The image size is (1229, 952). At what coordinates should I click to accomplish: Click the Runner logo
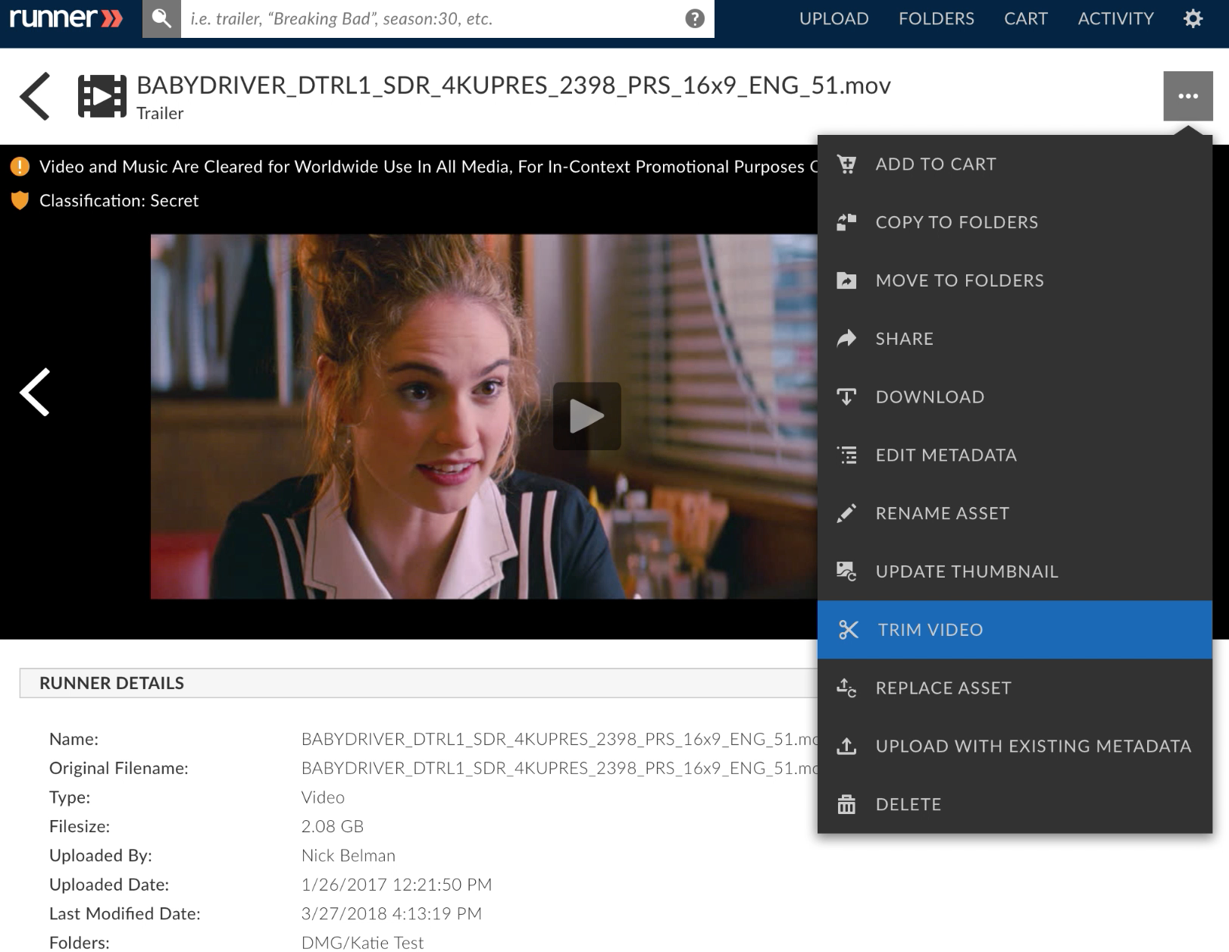(x=66, y=18)
